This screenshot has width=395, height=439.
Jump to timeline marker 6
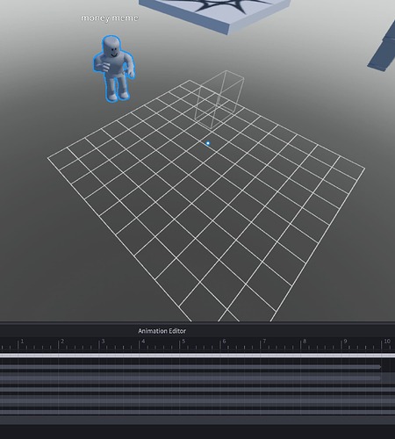point(225,342)
